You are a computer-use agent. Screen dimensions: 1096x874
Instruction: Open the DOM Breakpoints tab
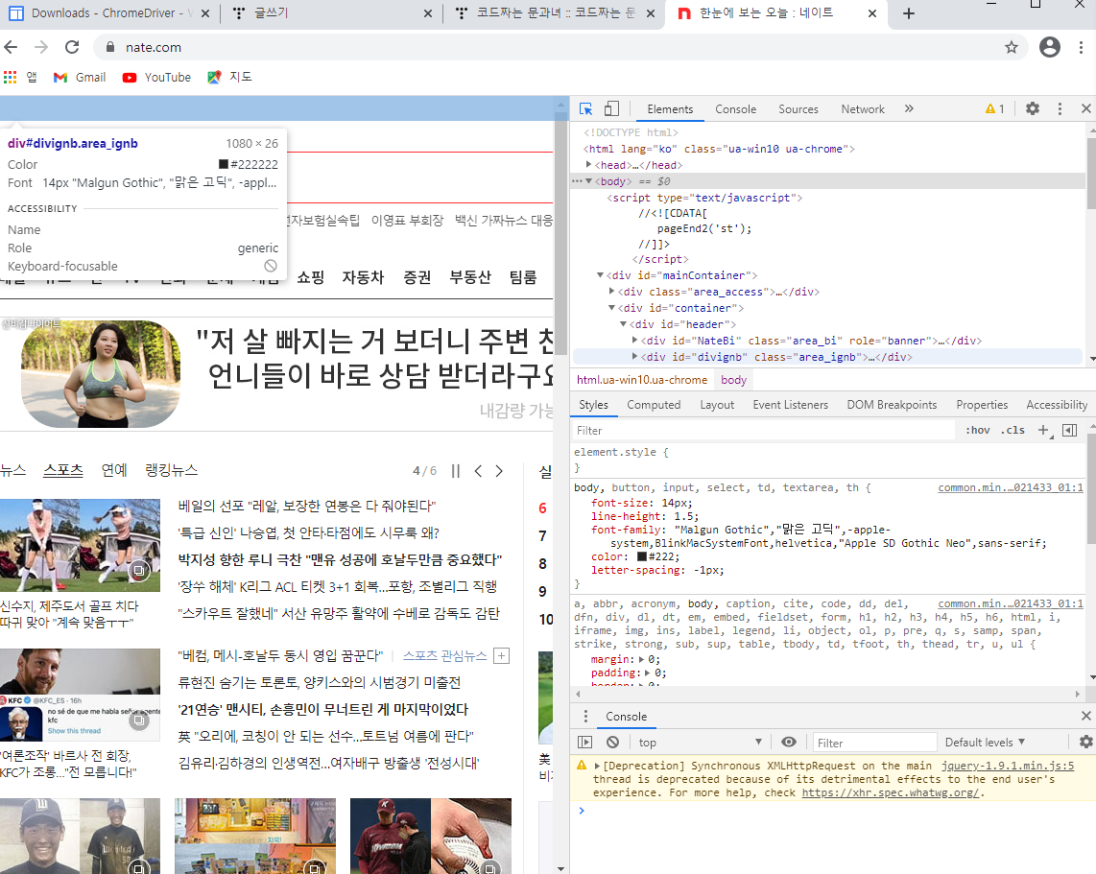tap(892, 405)
